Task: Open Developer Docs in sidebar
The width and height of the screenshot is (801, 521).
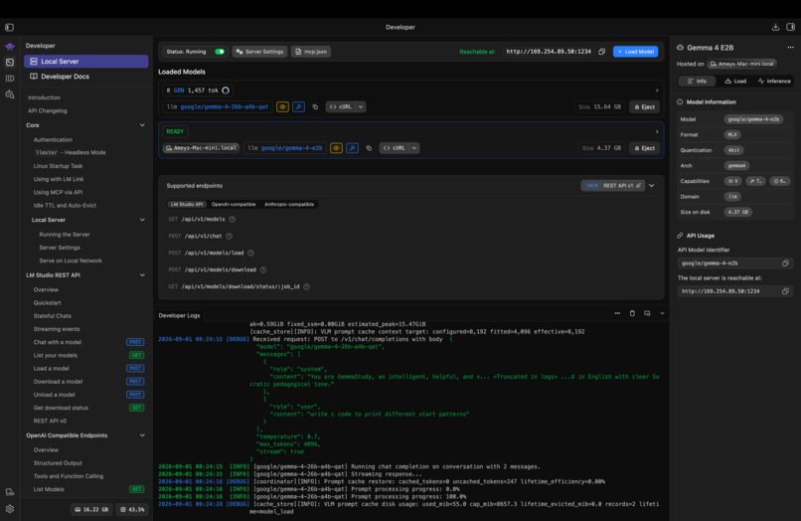Action: click(86, 77)
